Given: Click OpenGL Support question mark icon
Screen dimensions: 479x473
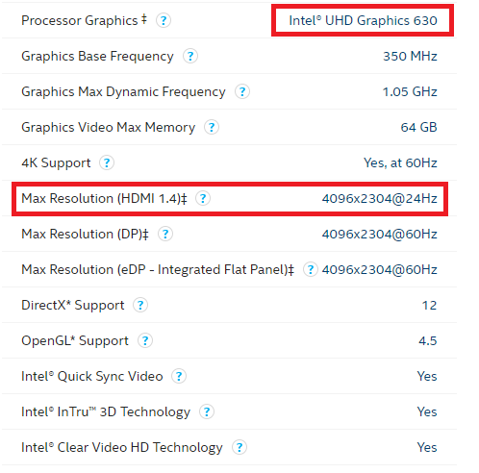Looking at the screenshot, I should point(145,341).
